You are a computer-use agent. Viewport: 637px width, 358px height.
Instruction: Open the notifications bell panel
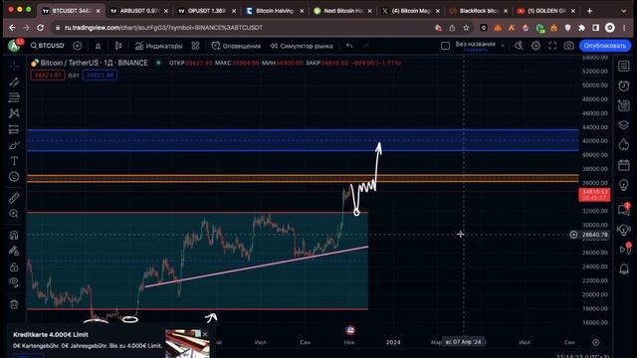click(x=624, y=269)
